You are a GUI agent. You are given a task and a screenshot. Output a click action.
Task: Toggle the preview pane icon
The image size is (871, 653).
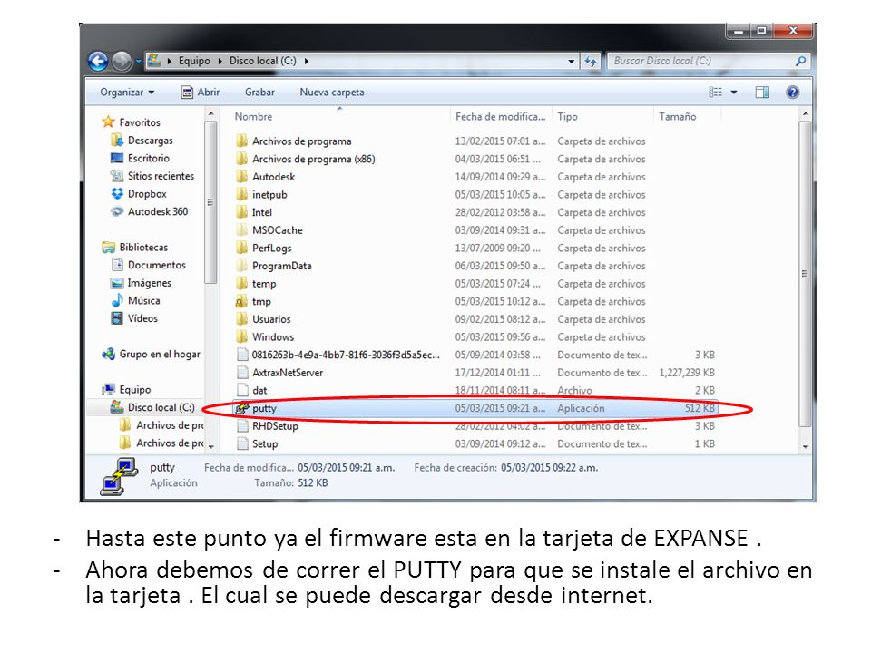(x=762, y=93)
